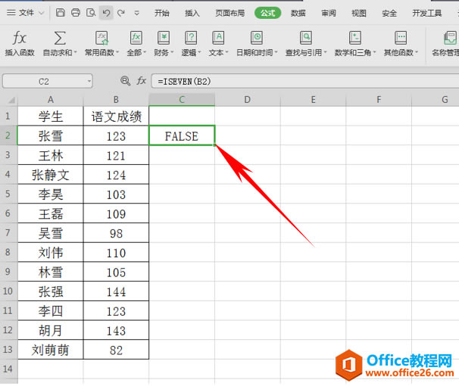Select the cell with name 张雪
The height and width of the screenshot is (386, 459).
coord(51,135)
